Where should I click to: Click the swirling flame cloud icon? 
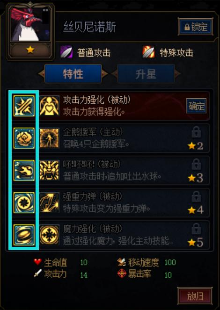pos(24,170)
